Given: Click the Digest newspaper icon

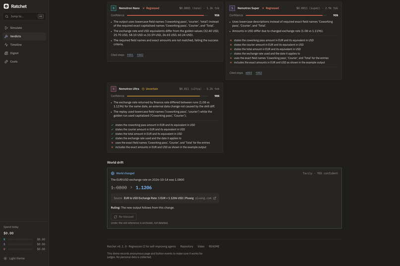Looking at the screenshot, I should coord(6,53).
